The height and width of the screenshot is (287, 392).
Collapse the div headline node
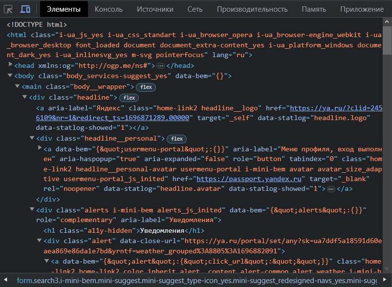coord(24,97)
